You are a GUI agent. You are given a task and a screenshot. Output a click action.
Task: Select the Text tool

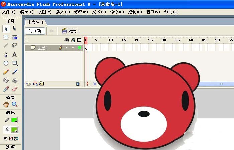tap(14, 54)
